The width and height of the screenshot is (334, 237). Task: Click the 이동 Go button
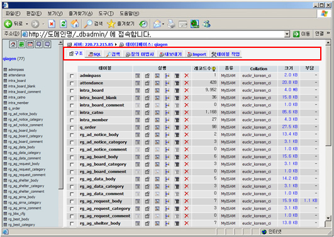302,34
